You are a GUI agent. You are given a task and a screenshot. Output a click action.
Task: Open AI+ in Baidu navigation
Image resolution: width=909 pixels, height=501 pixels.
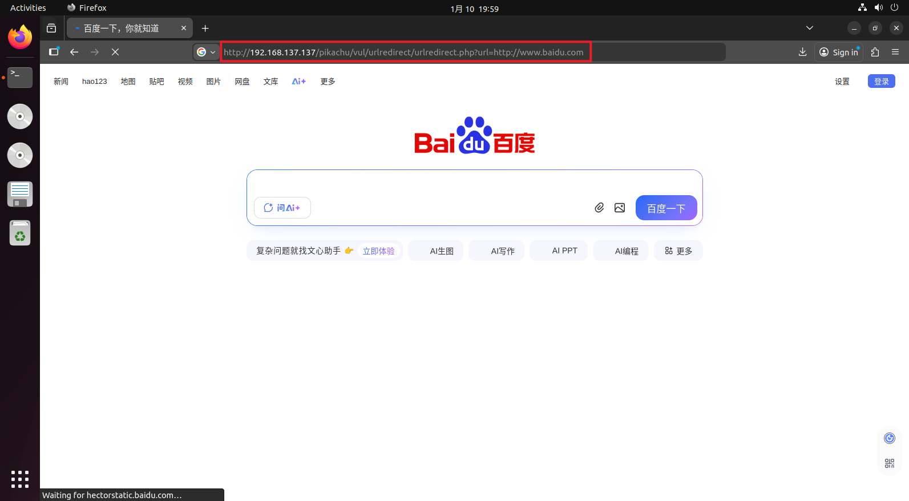pyautogui.click(x=299, y=82)
